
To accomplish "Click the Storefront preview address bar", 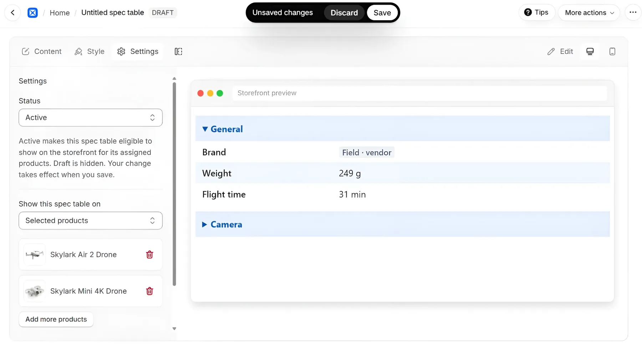I will click(x=420, y=93).
